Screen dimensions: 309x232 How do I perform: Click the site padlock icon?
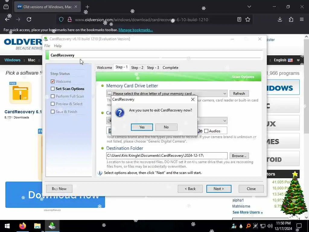69,20
